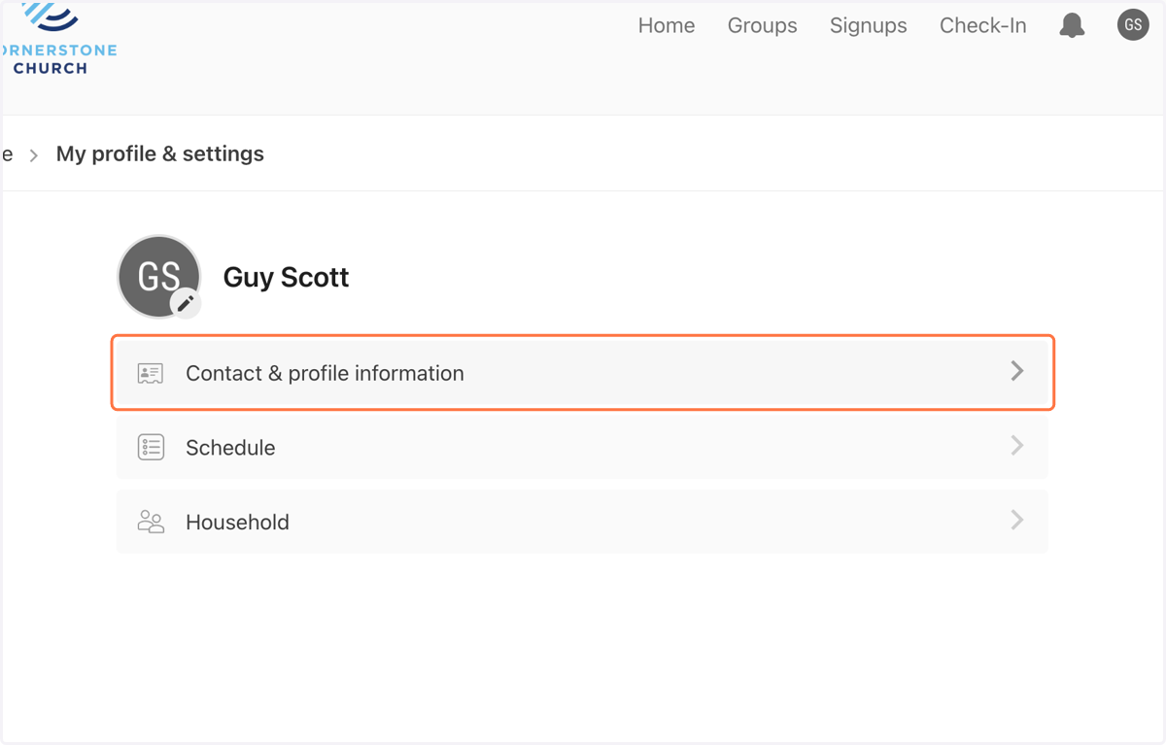The height and width of the screenshot is (745, 1166).
Task: Click the Schedule list icon
Action: [x=151, y=447]
